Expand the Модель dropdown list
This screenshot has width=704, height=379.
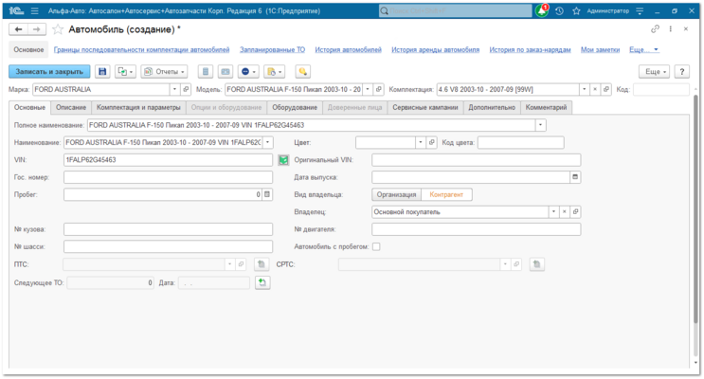click(368, 89)
